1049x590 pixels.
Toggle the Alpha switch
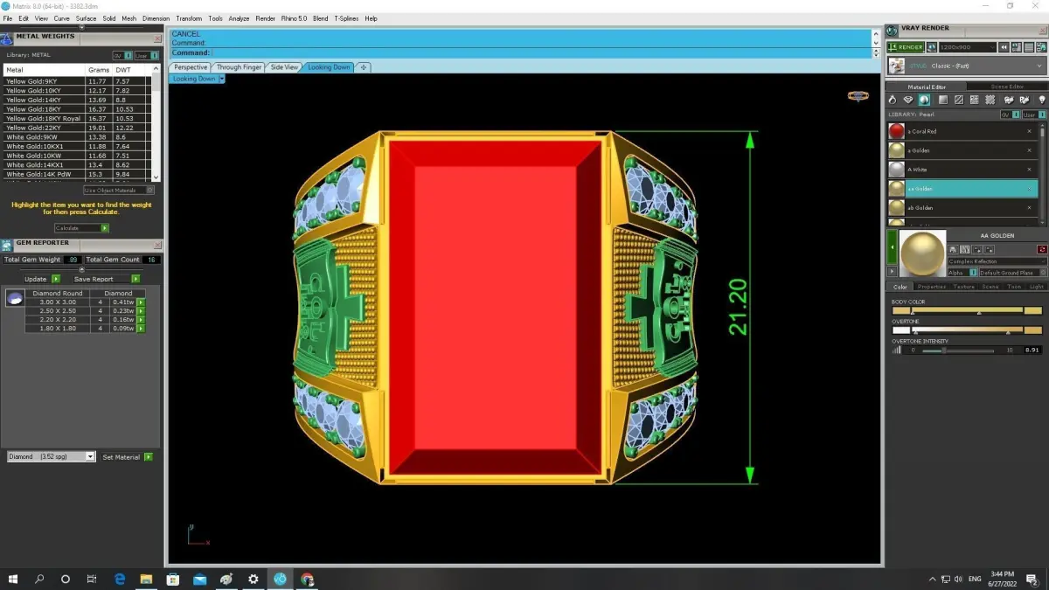pyautogui.click(x=962, y=273)
